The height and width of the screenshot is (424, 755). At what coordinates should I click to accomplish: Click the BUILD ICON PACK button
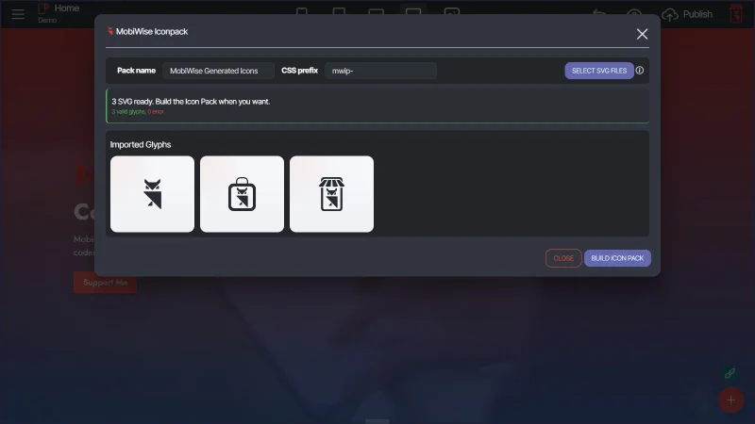[x=617, y=258]
